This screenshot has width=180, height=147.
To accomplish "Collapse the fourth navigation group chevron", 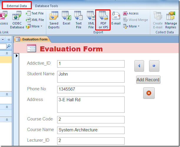I will [7, 120].
